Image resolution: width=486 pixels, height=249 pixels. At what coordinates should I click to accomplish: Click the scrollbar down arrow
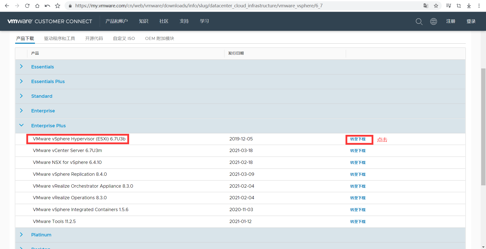point(483,247)
